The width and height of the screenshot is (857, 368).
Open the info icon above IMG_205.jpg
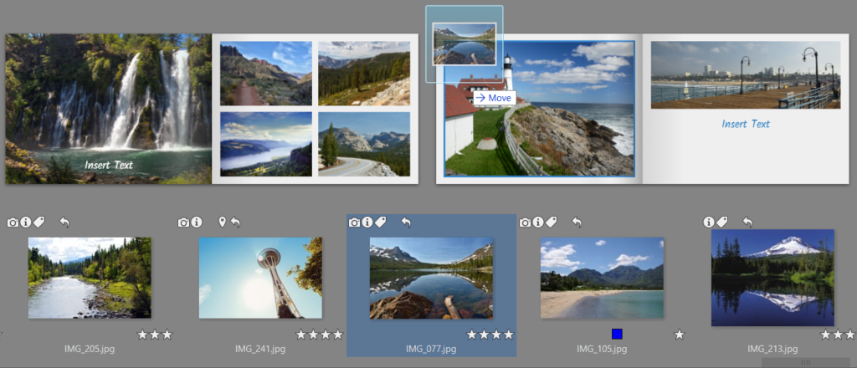pyautogui.click(x=26, y=222)
